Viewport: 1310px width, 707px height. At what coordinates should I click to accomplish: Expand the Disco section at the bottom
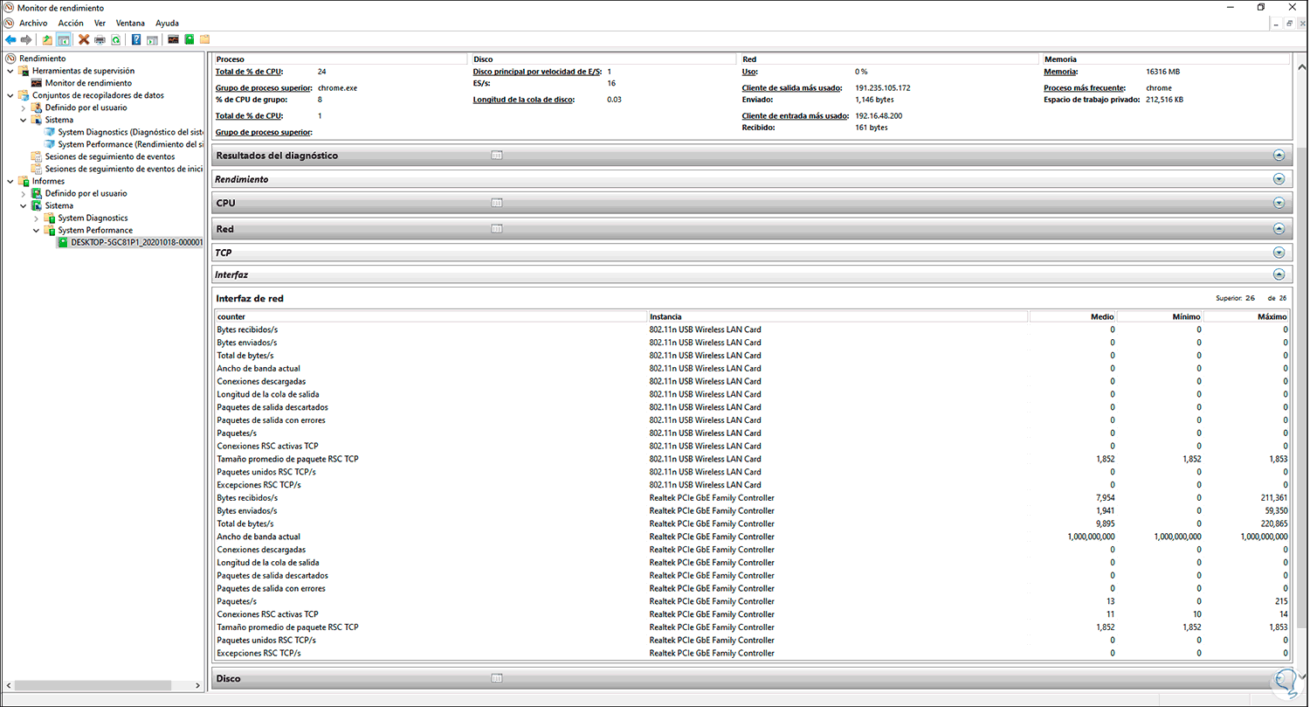tap(1279, 678)
